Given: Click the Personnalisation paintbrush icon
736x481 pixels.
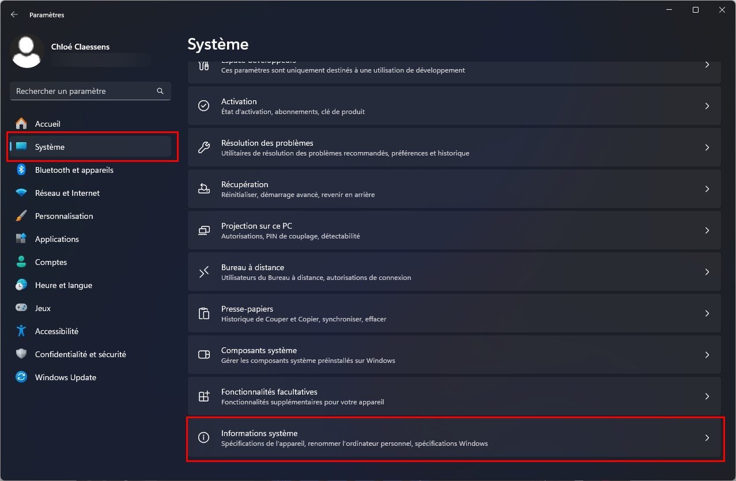Looking at the screenshot, I should tap(21, 216).
